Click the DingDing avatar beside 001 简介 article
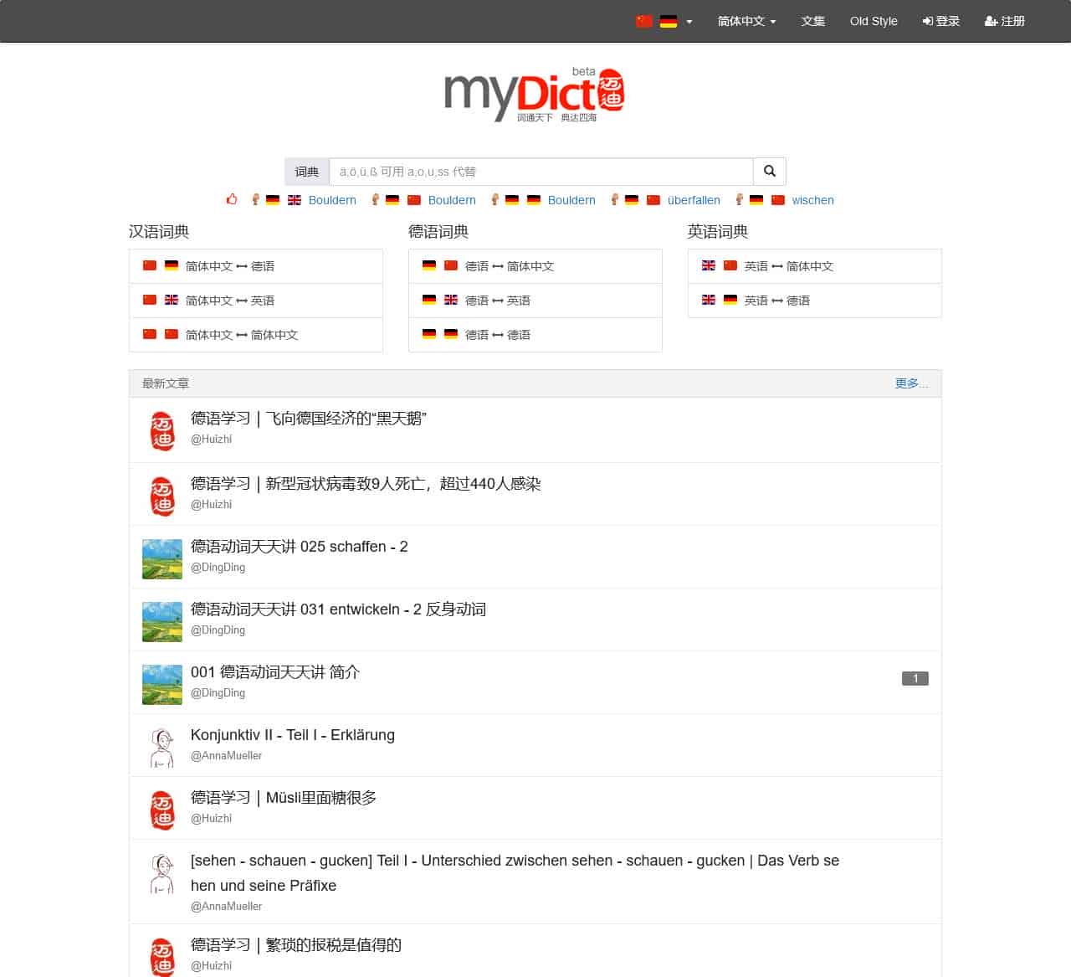This screenshot has height=977, width=1071. tap(162, 685)
